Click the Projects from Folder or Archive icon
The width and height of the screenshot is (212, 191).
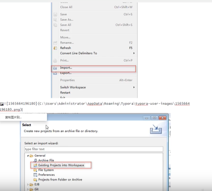35,180
